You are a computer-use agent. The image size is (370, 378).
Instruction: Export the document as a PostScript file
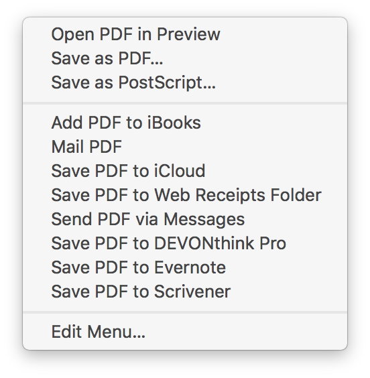coord(185,82)
